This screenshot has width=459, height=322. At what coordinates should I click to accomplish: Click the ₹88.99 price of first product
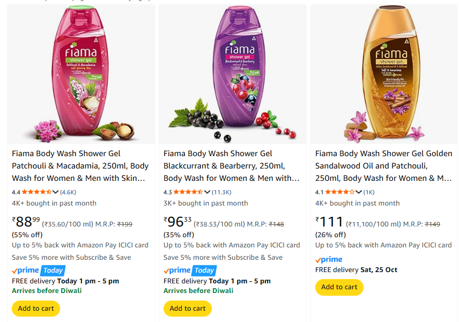[x=27, y=222]
